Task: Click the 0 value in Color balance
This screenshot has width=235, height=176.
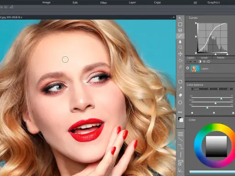Action: [218, 89]
